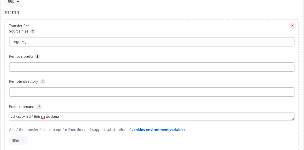
Task: Click inside the Exec command textarea
Action: coord(151,116)
